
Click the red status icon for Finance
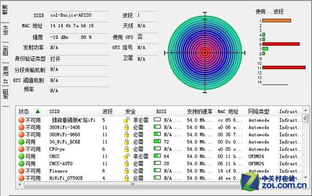tap(21, 171)
